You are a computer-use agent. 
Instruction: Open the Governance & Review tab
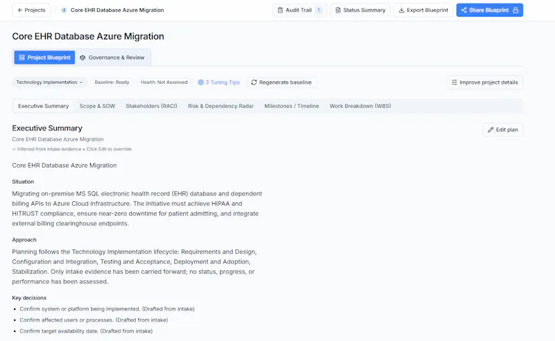pos(112,58)
